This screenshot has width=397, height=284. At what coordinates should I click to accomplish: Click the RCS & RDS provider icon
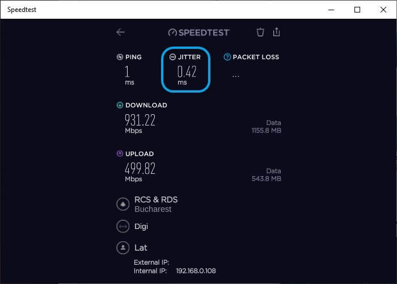pyautogui.click(x=123, y=204)
